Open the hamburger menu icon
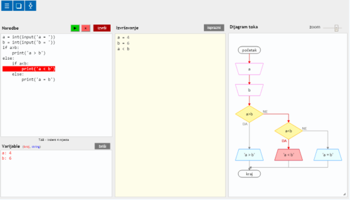The image size is (350, 200). pyautogui.click(x=7, y=6)
